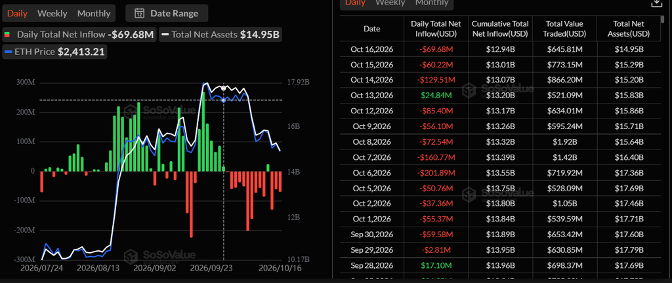672x283 pixels.
Task: Click the -$85.40M net inflow value
Action: click(x=436, y=111)
